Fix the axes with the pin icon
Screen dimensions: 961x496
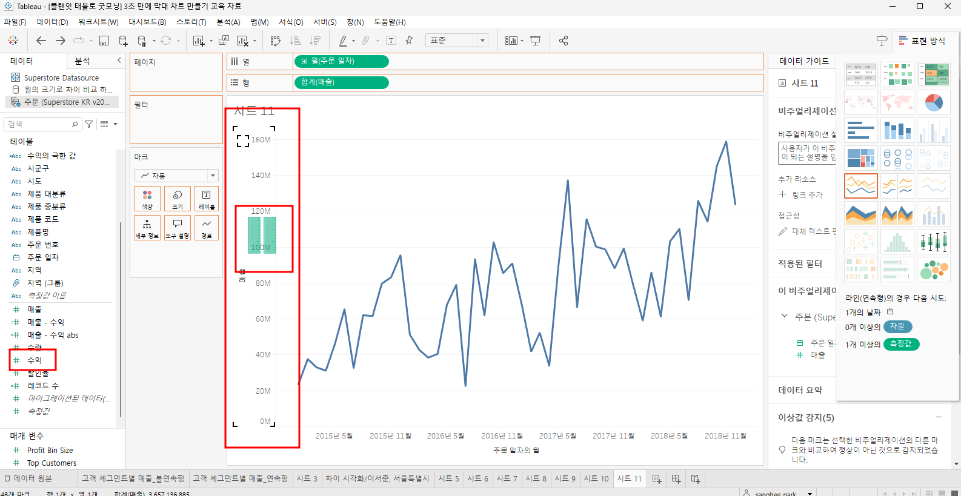click(x=409, y=41)
